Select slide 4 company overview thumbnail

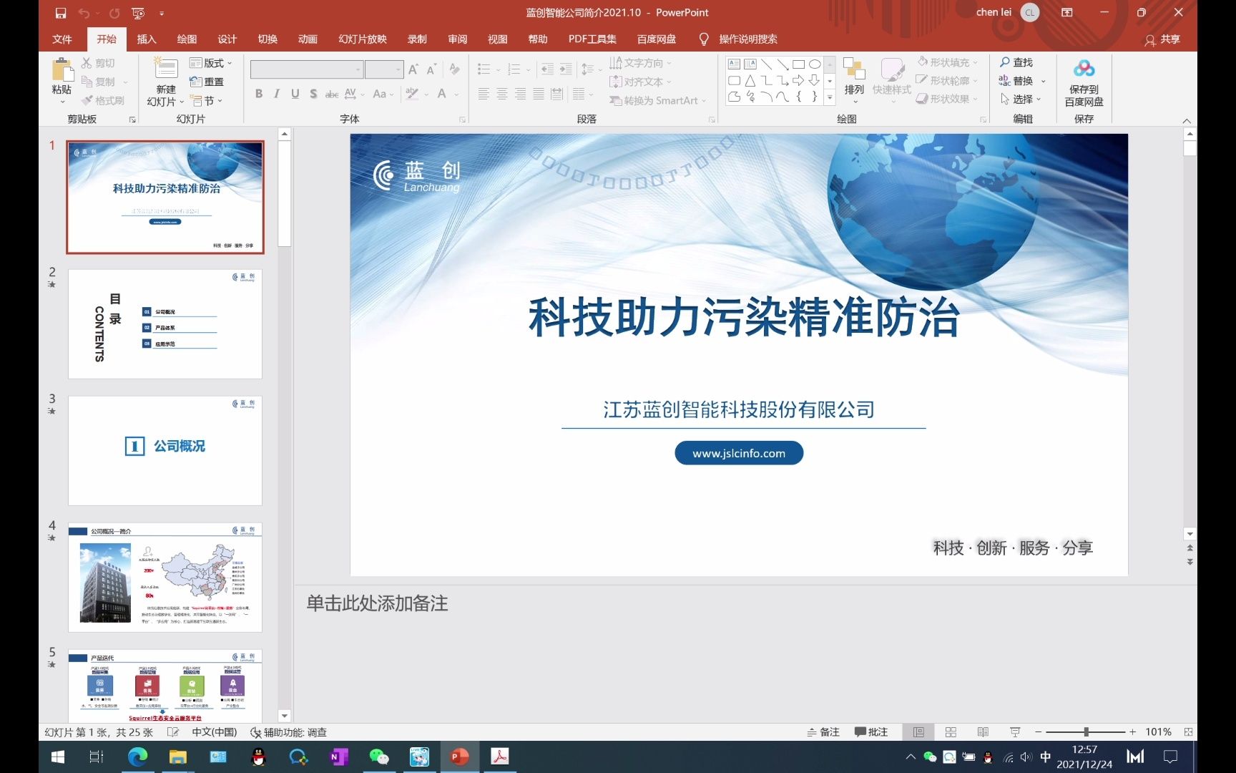pos(165,578)
